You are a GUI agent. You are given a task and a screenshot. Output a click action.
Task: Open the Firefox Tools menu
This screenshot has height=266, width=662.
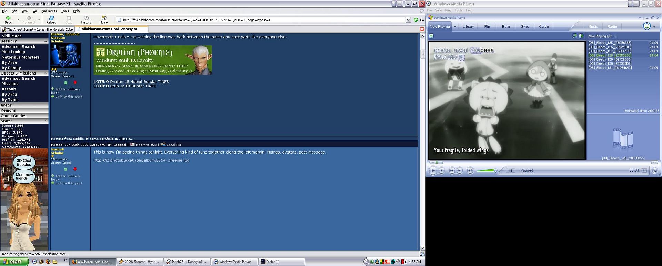[65, 11]
